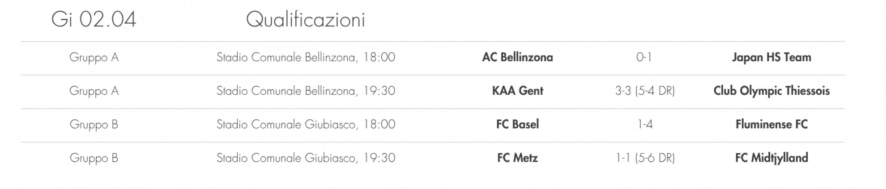Select the FC Metz team name

pyautogui.click(x=517, y=158)
